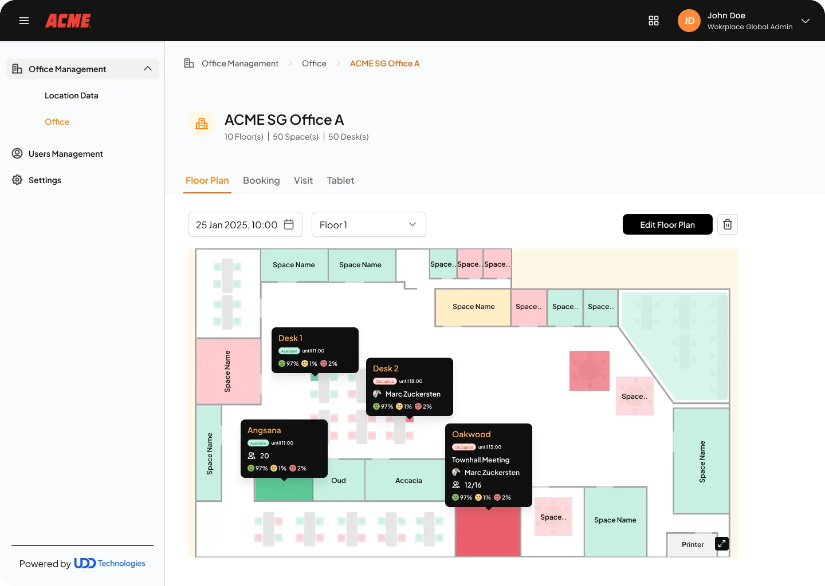The image size is (825, 586).
Task: Select the Printer room
Action: 692,545
